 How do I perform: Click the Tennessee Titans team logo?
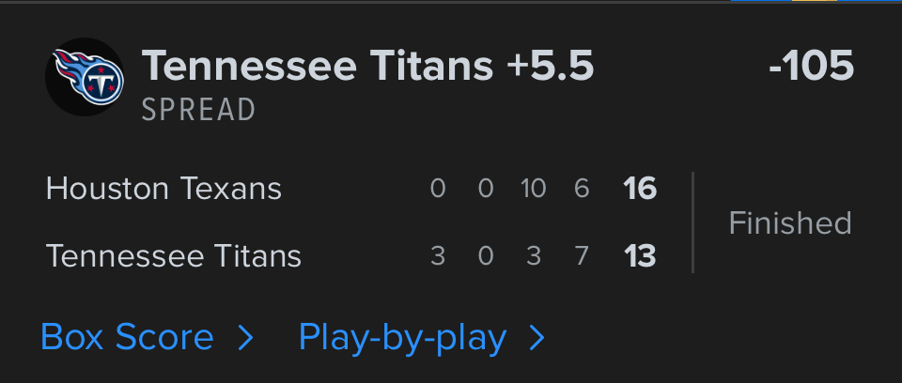click(x=85, y=77)
